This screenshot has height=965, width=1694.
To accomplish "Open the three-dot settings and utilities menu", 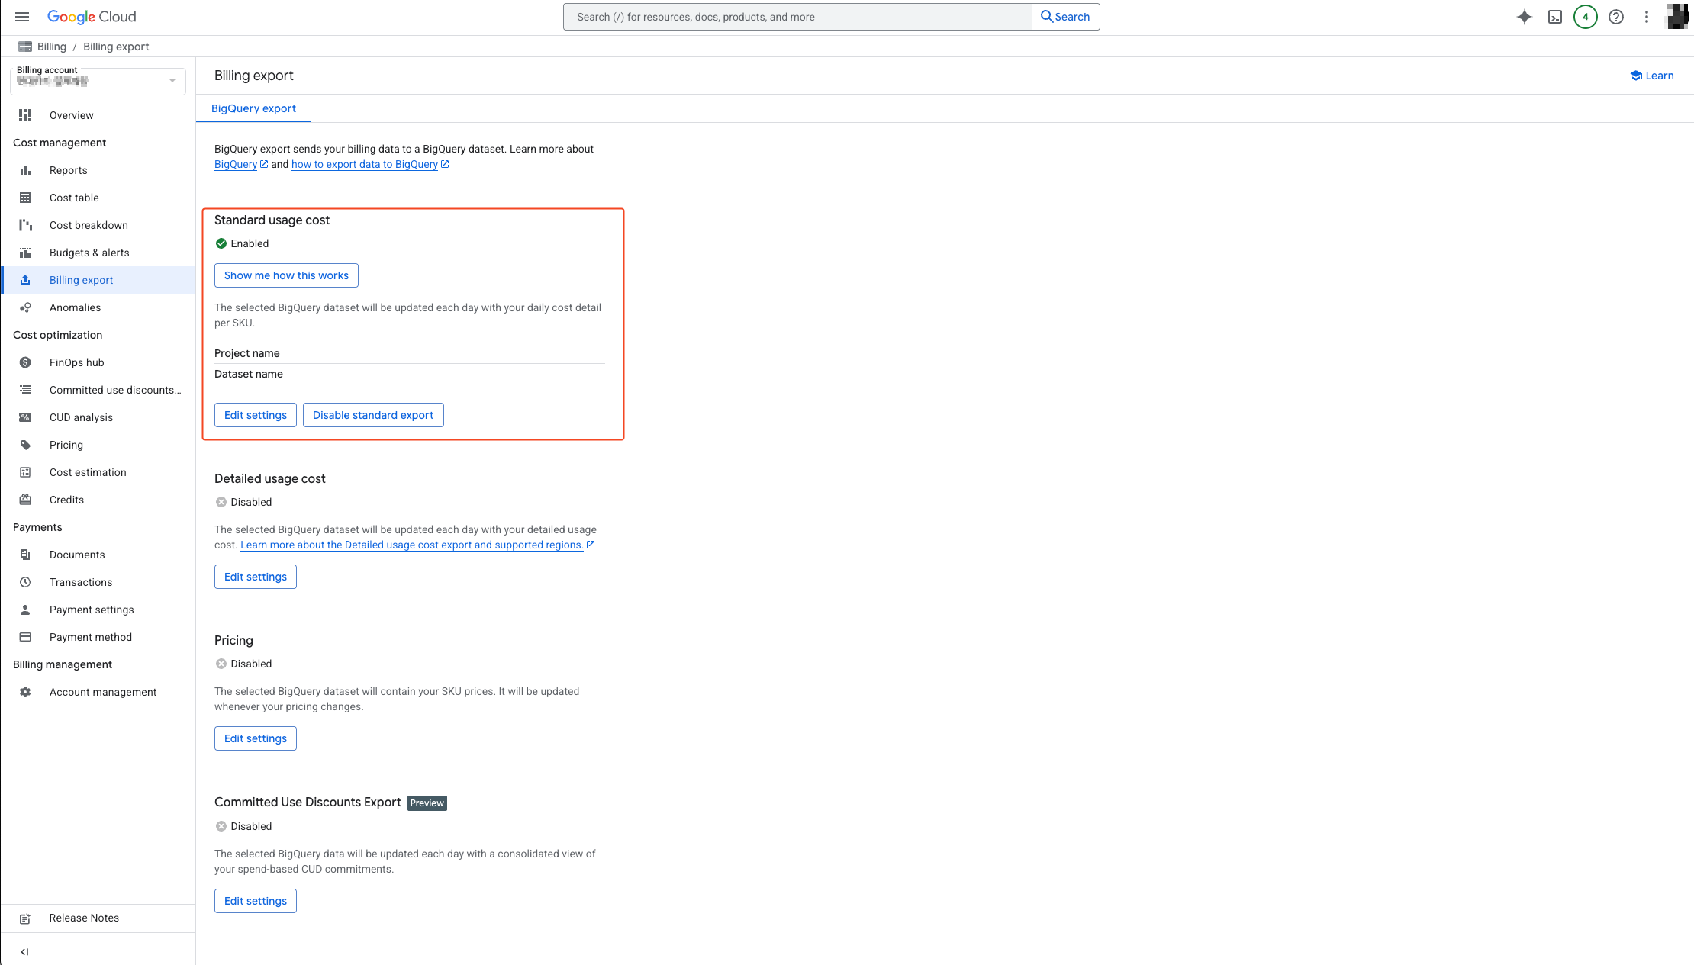I will pyautogui.click(x=1646, y=17).
